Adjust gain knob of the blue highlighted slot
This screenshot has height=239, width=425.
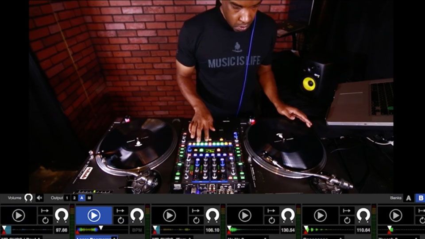click(x=137, y=216)
